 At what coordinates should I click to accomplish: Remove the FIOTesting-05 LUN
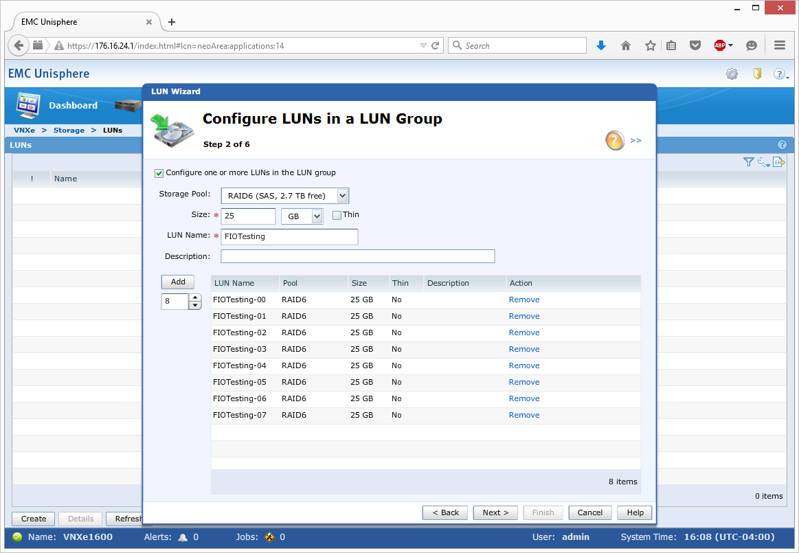[x=524, y=382]
